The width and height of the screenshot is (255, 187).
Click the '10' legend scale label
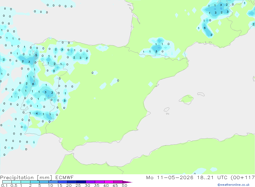pos(50,185)
